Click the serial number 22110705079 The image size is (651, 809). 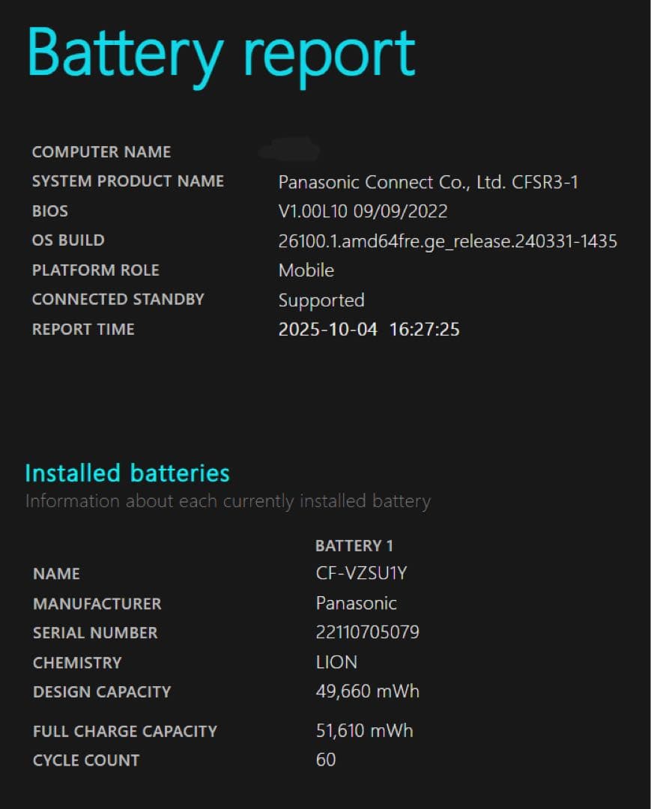coord(367,632)
